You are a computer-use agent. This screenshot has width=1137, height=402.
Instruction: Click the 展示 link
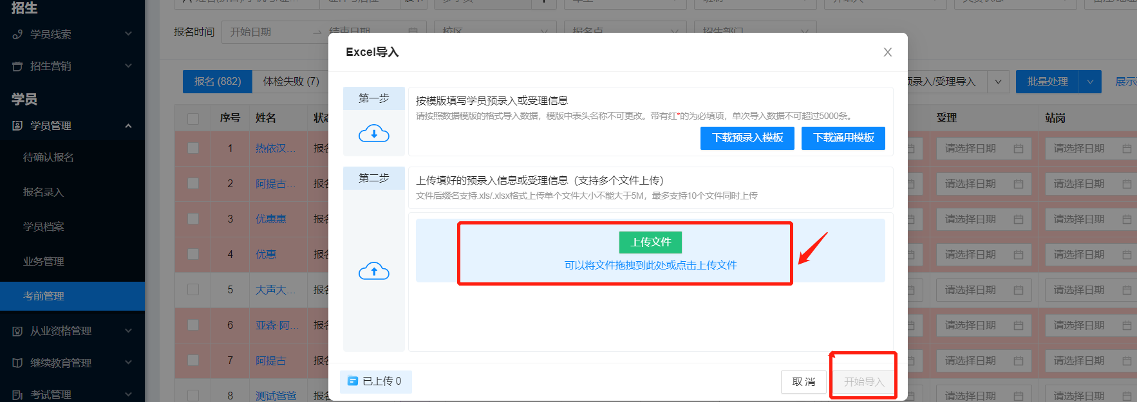pyautogui.click(x=1125, y=82)
